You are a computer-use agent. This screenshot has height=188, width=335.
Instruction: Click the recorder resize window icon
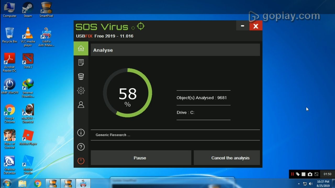pyautogui.click(x=316, y=174)
